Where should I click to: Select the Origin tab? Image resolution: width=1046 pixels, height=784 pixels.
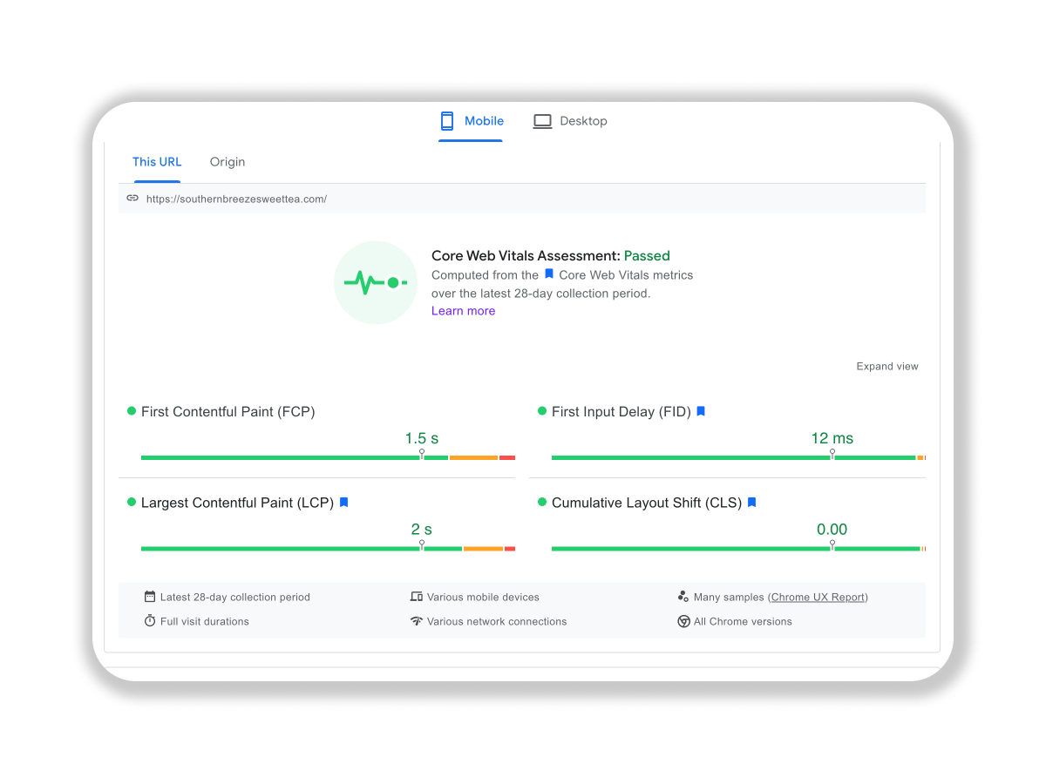click(x=228, y=162)
